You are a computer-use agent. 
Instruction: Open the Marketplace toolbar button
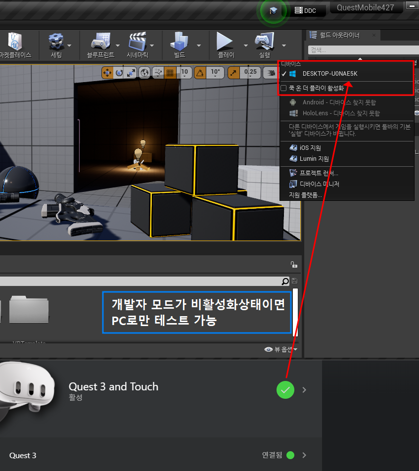coord(15,45)
